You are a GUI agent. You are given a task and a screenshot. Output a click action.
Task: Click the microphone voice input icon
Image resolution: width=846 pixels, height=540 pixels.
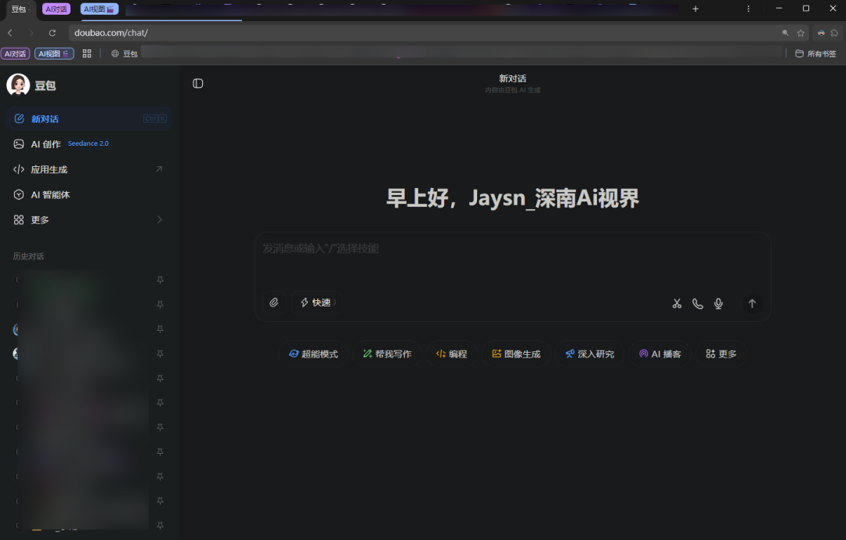click(718, 303)
